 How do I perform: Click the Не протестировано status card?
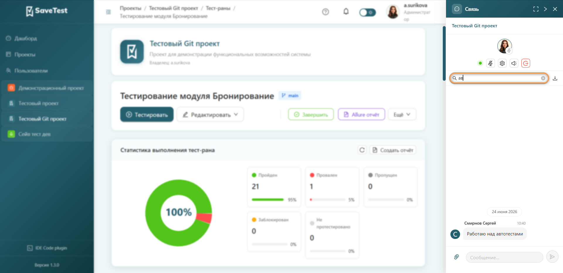pyautogui.click(x=332, y=235)
